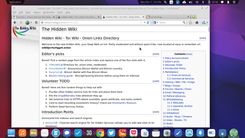Click the search magnifier in search box
The height and width of the screenshot is (138, 245).
(x=184, y=23)
